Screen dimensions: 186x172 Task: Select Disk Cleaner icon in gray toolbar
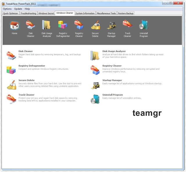point(31,25)
